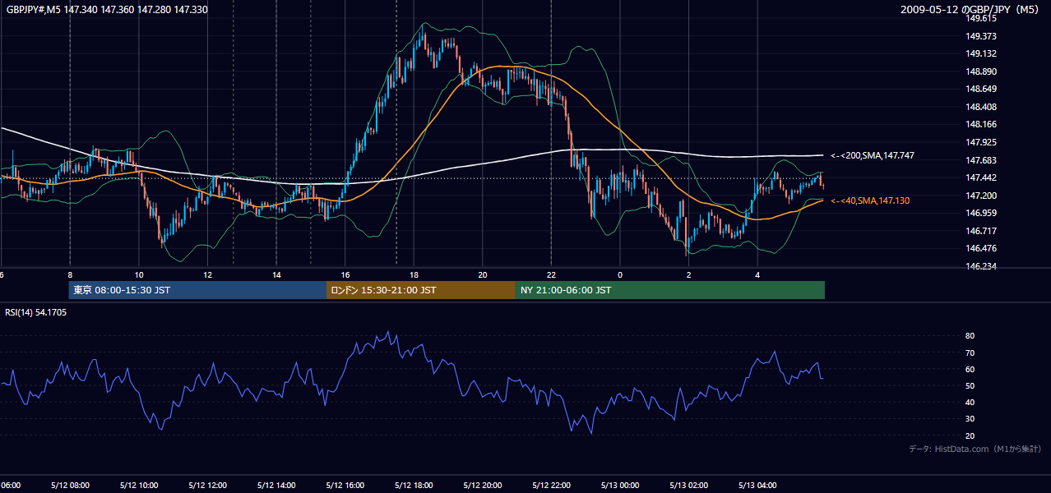Select the 40 SMA 147.130 label

point(870,200)
